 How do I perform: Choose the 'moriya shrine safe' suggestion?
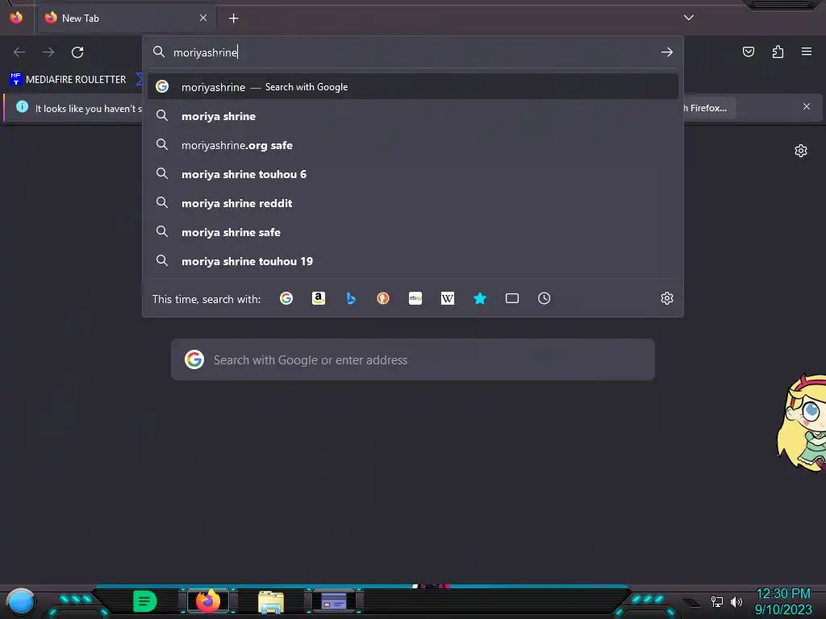pos(413,232)
